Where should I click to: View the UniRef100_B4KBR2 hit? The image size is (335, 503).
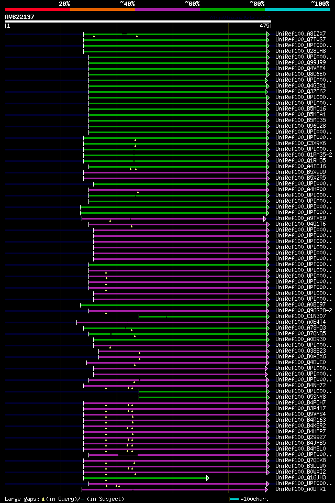tap(300, 426)
